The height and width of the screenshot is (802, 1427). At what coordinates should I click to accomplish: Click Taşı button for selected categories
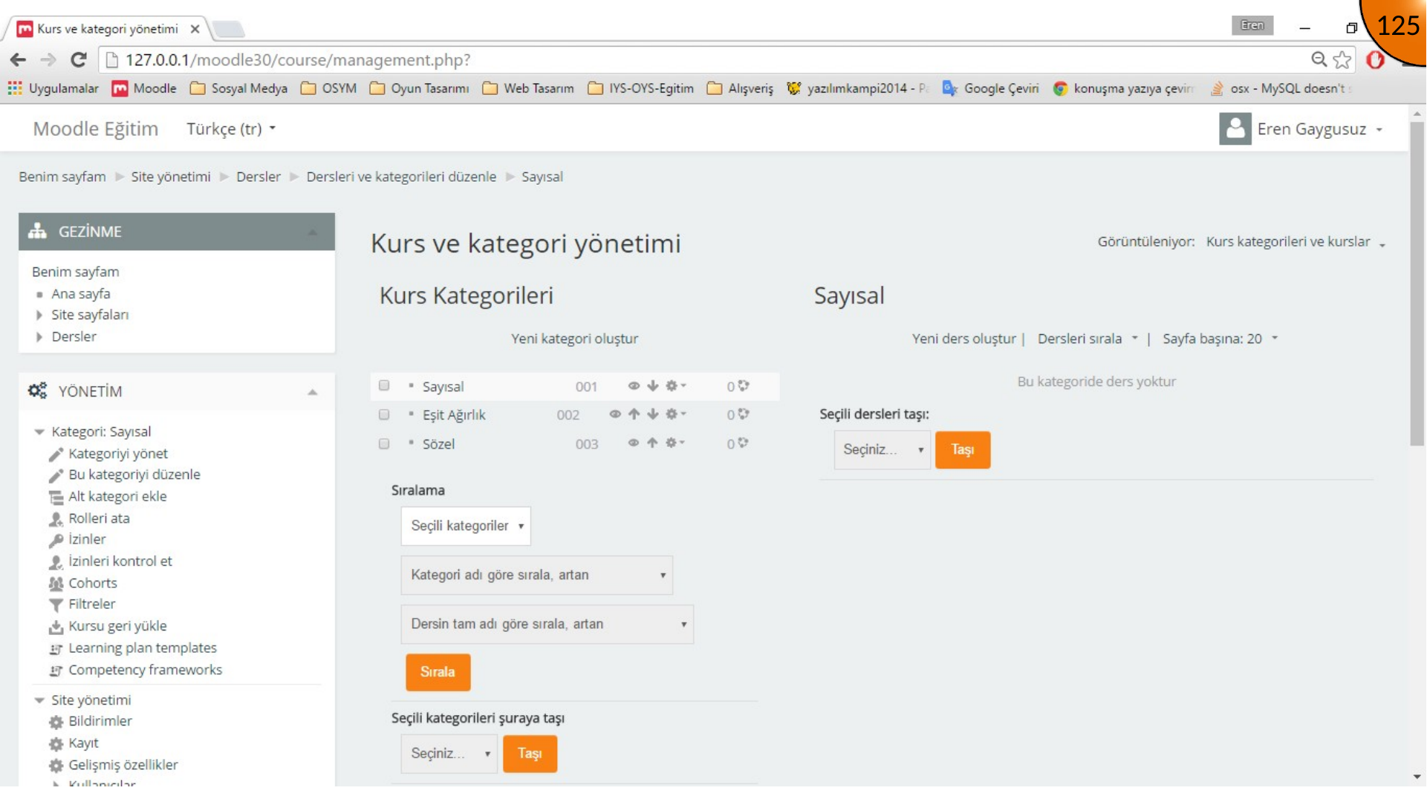pyautogui.click(x=530, y=754)
